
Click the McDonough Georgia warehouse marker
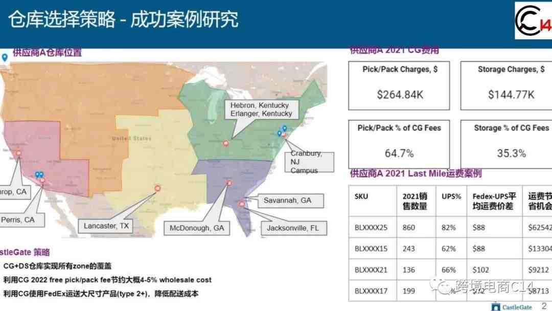click(x=229, y=183)
